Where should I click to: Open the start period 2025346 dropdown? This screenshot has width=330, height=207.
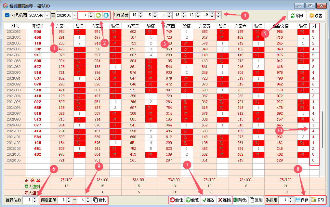coord(47,15)
